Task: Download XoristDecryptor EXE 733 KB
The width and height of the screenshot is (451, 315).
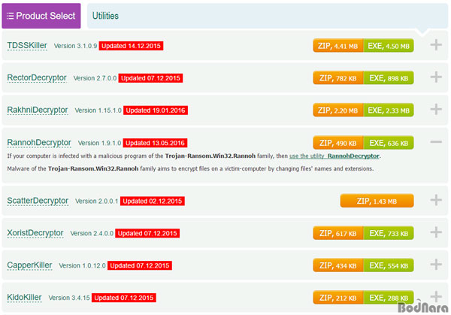Action: (389, 233)
